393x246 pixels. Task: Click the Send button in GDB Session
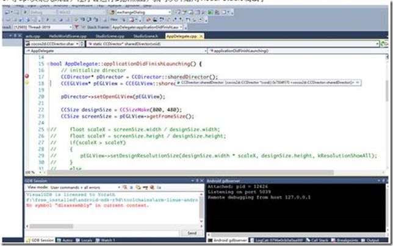192,233
